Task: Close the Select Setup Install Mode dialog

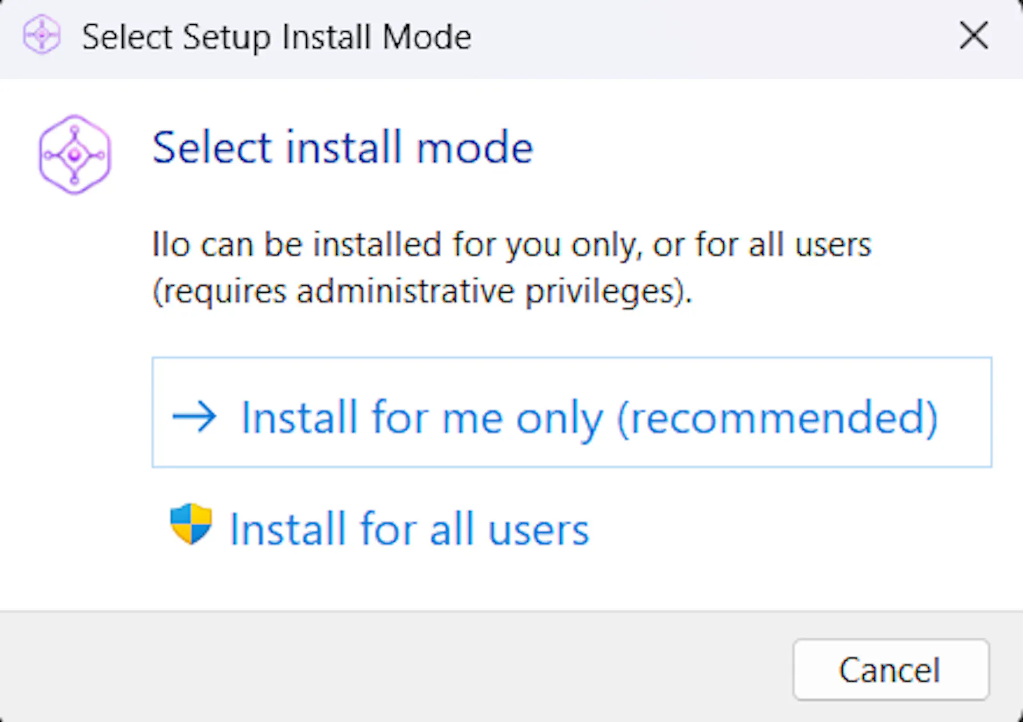Action: click(974, 35)
